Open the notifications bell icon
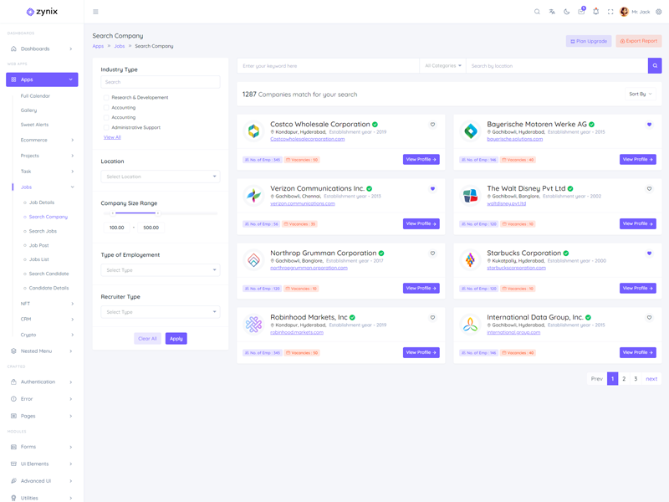 [595, 12]
